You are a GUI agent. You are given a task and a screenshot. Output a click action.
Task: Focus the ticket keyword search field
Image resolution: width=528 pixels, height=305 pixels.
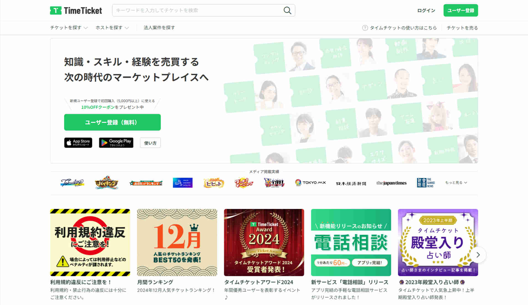(197, 10)
